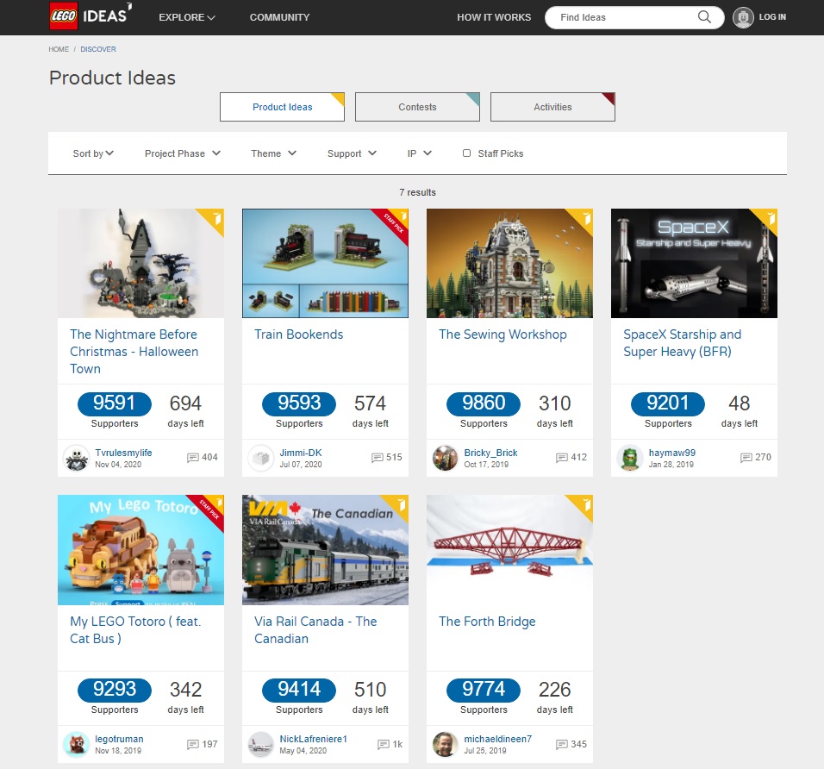
Task: Open haymaw99's avatar
Action: click(629, 458)
